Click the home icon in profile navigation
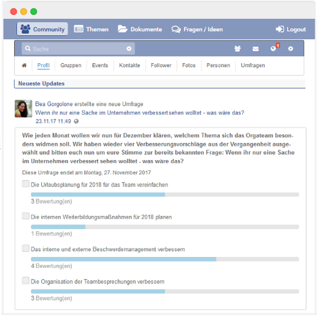This screenshot has height=316, width=318. point(24,66)
